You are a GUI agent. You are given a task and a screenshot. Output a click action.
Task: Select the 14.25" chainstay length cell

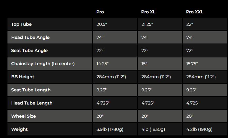(103, 64)
